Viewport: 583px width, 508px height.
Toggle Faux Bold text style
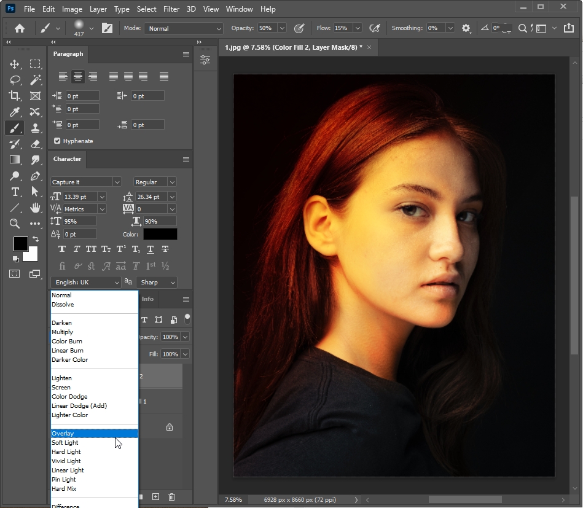click(62, 249)
